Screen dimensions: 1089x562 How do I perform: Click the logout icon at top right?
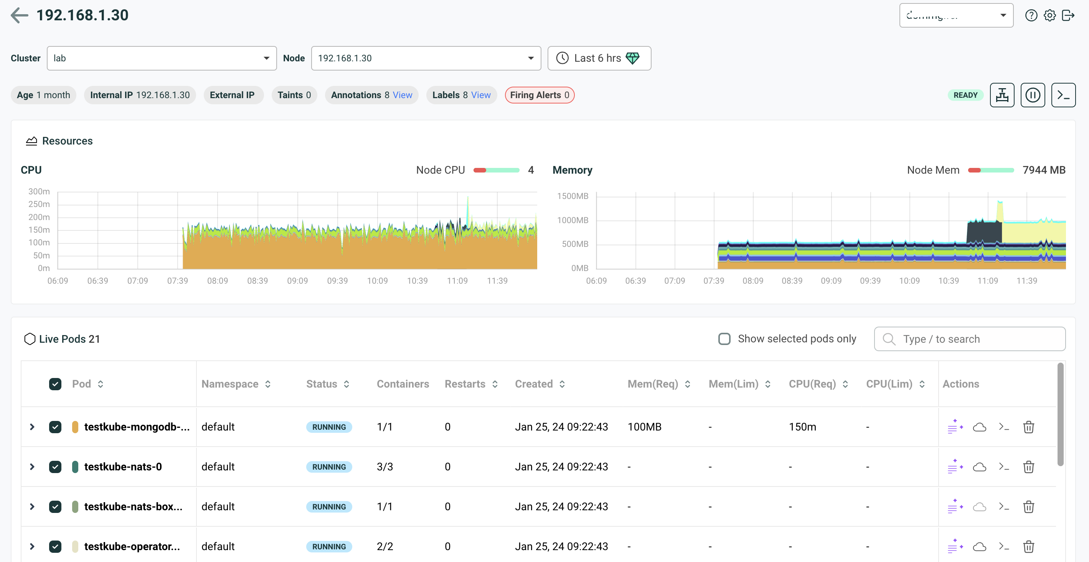click(1068, 16)
